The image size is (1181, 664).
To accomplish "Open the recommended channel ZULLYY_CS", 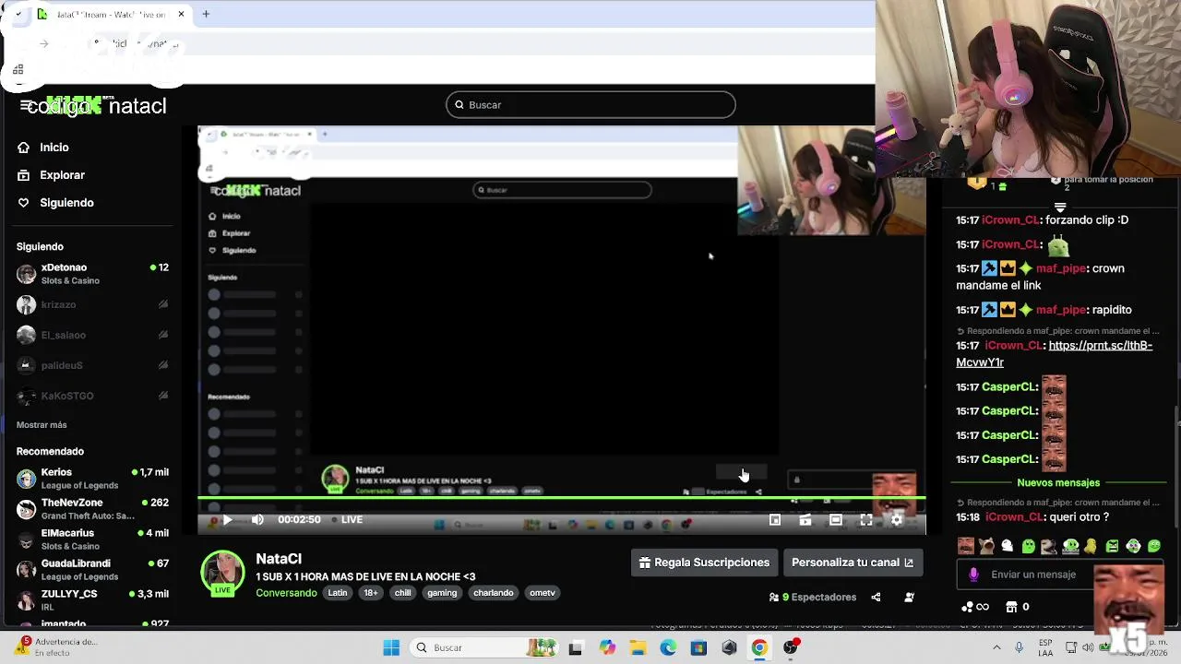I will [x=92, y=600].
